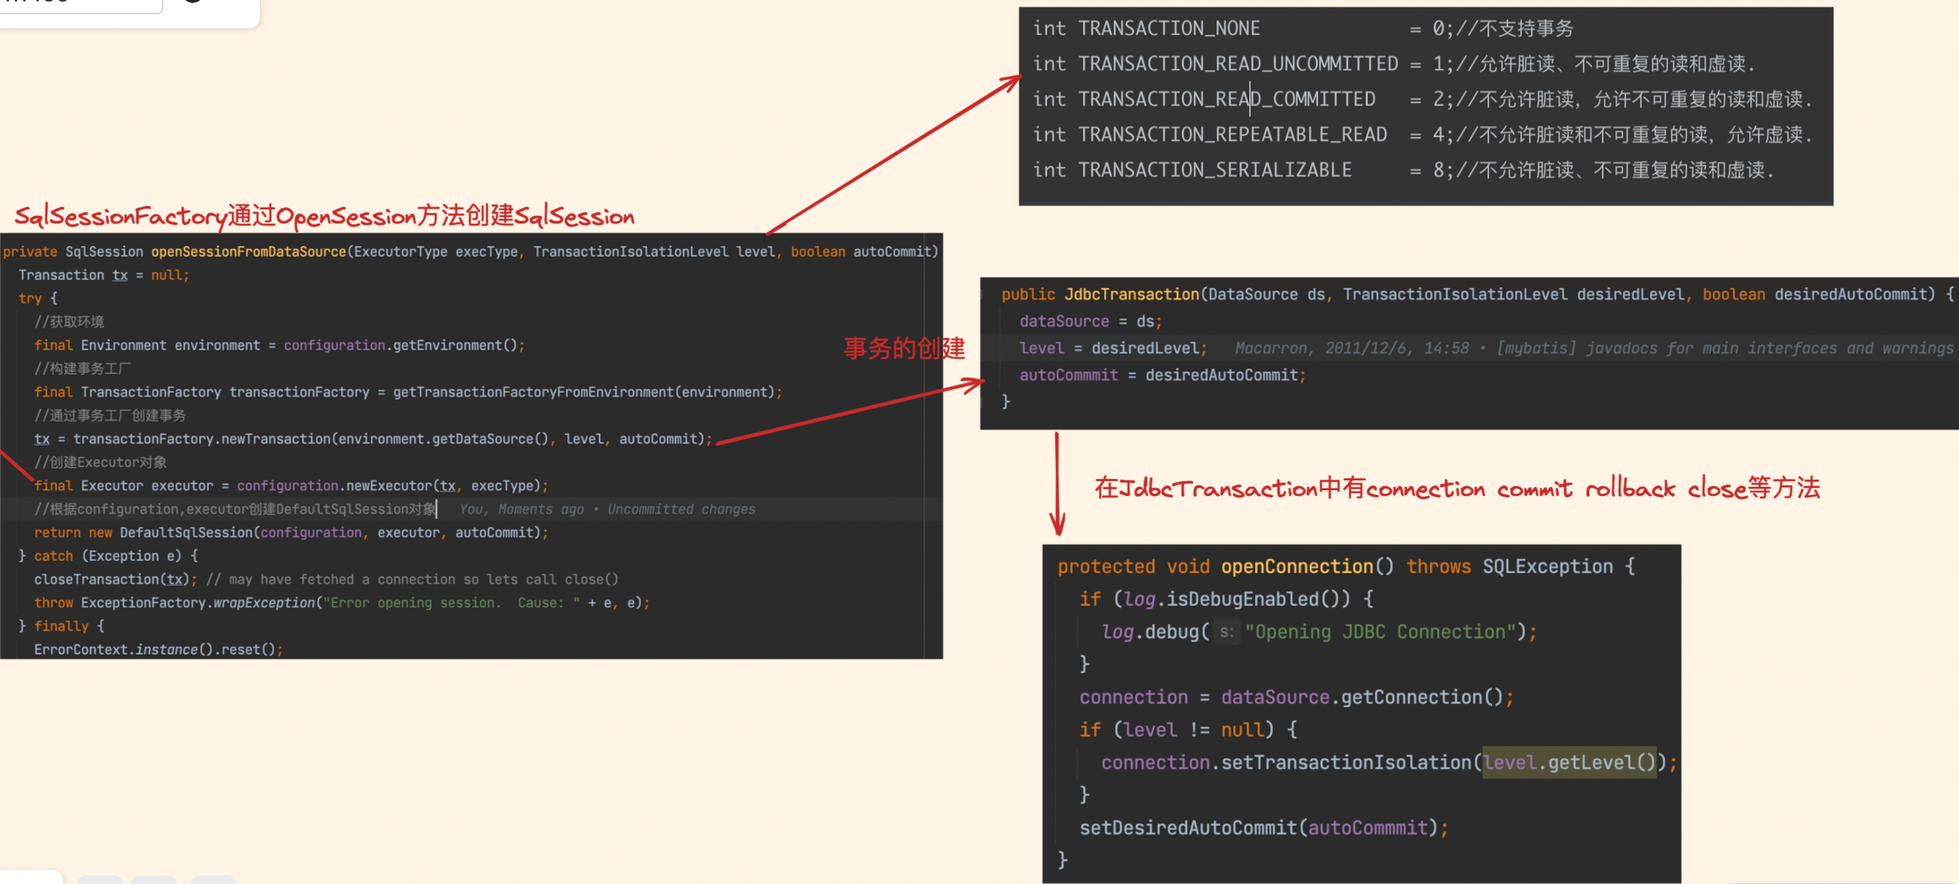Click the comment "//获取环境"
Viewport: 1959px width, 884px height.
point(70,321)
